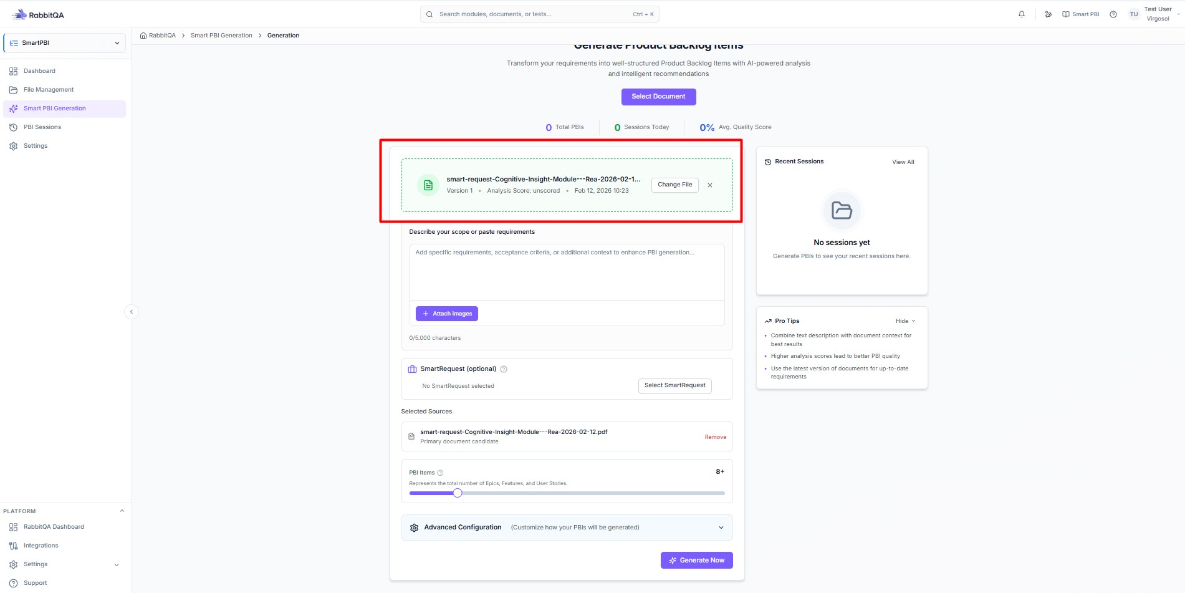Click the Advanced Configuration gear icon

pyautogui.click(x=414, y=528)
